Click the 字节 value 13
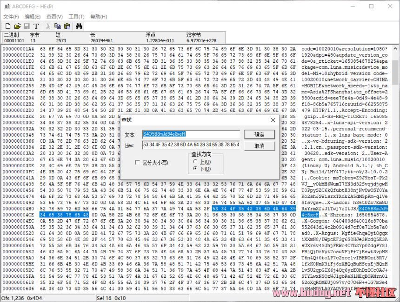The height and width of the screenshot is (302, 400). [x=33, y=41]
